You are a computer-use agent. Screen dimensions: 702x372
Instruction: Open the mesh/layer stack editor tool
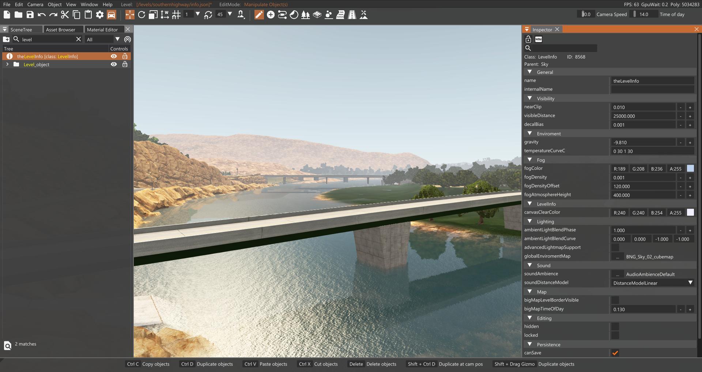click(x=317, y=15)
